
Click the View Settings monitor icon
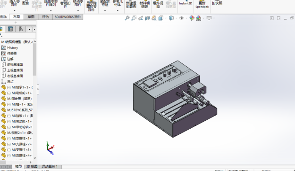click(x=209, y=18)
